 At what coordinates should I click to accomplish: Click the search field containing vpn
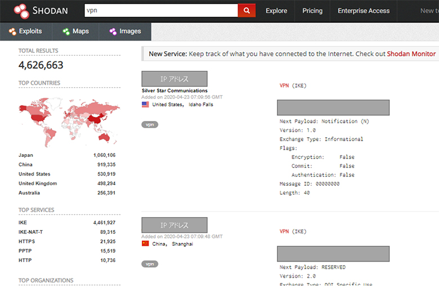click(162, 11)
